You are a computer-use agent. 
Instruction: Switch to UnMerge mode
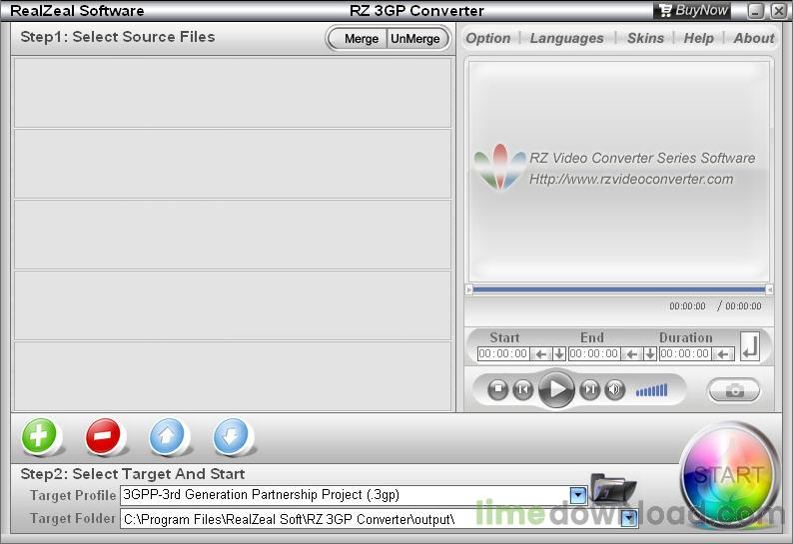click(x=415, y=39)
